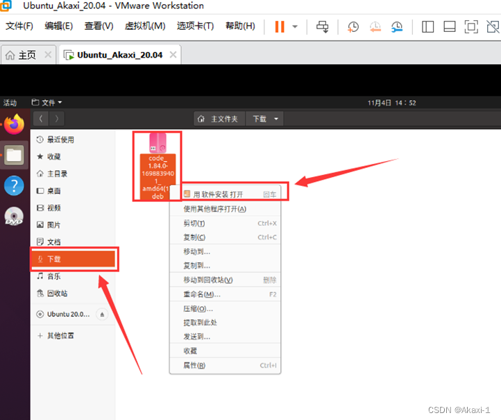Screen dimensions: 501x420
Task: Open the snapshot manager icon
Action: pos(397,27)
